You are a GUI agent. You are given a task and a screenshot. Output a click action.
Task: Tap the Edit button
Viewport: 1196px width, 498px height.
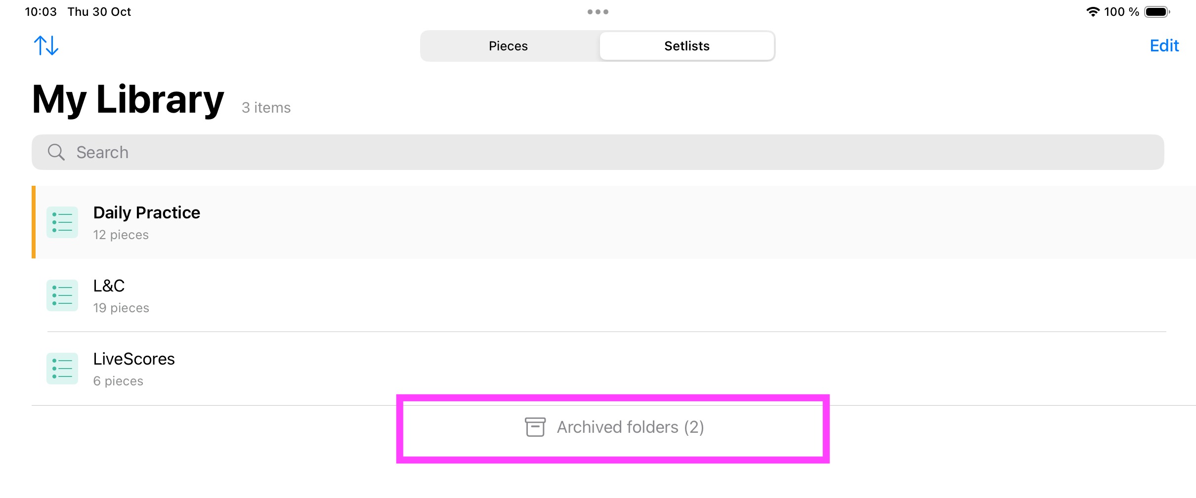click(1164, 45)
